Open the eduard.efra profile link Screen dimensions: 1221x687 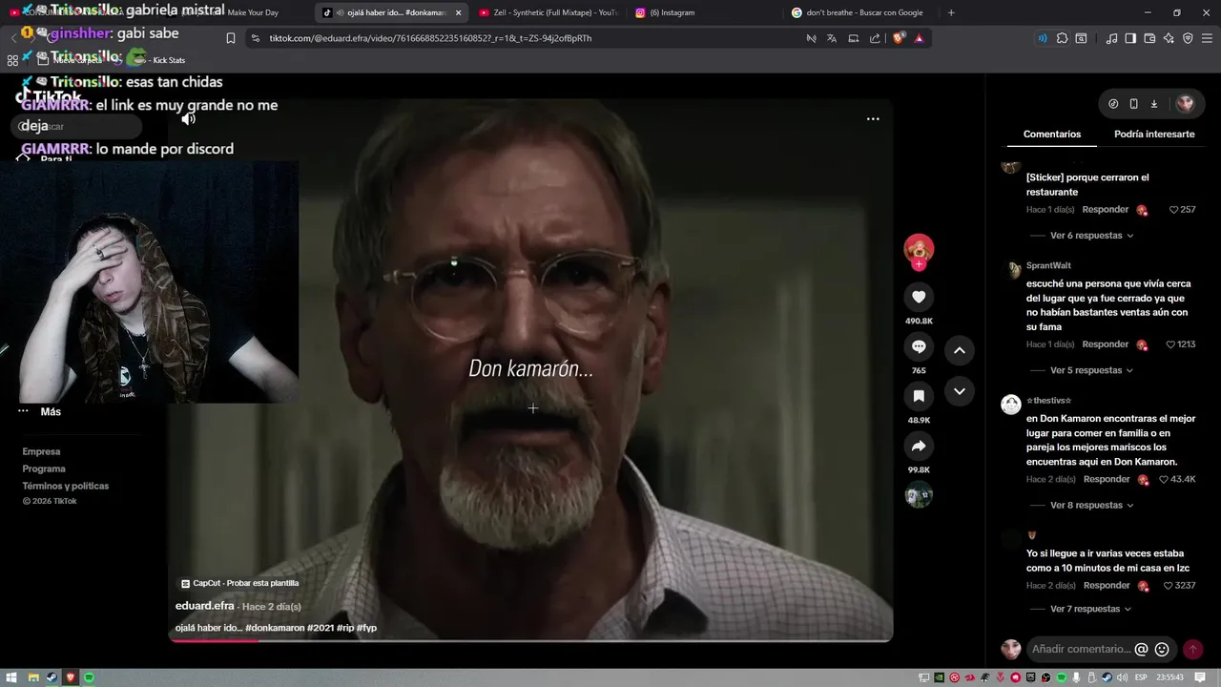tap(204, 606)
